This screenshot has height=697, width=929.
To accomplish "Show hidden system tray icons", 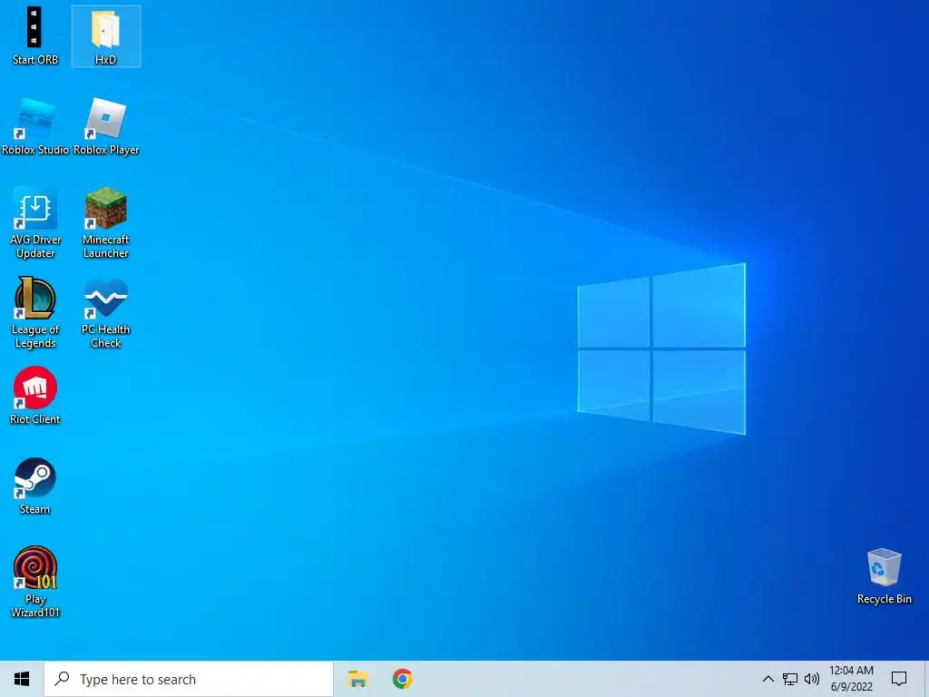I will coord(768,679).
